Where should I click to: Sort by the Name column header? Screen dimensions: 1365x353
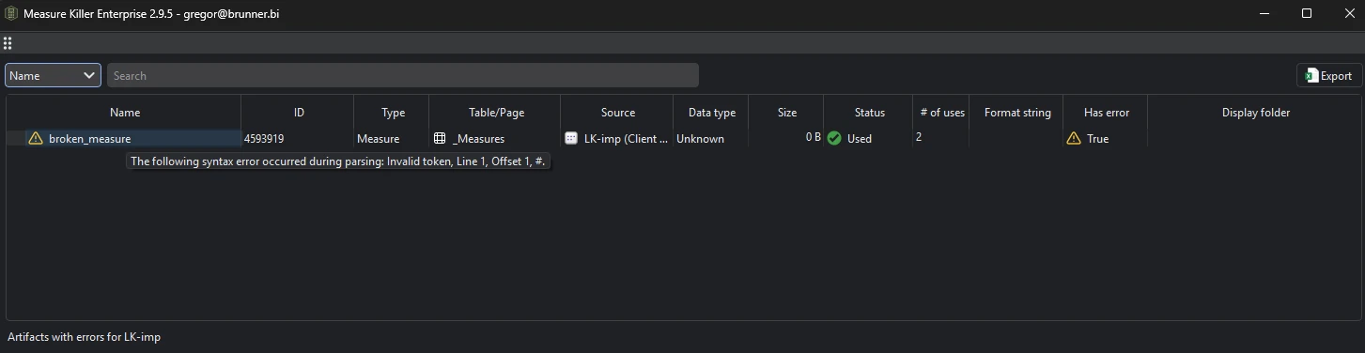click(x=125, y=113)
